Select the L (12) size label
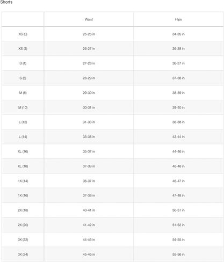 coord(23,122)
